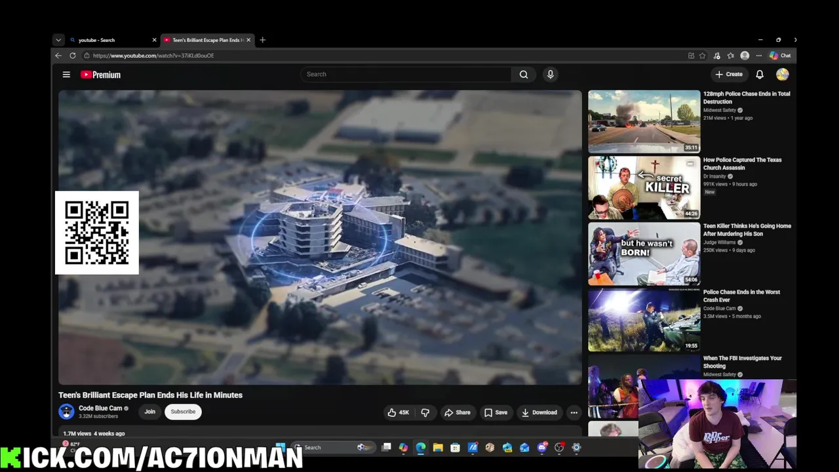The image size is (839, 472).
Task: Open Microsoft Edge from the taskbar
Action: point(421,448)
